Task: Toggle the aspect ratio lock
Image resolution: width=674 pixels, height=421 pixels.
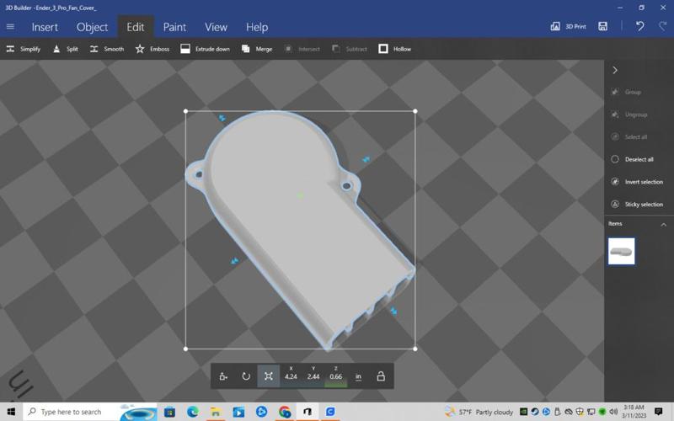Action: click(x=381, y=376)
